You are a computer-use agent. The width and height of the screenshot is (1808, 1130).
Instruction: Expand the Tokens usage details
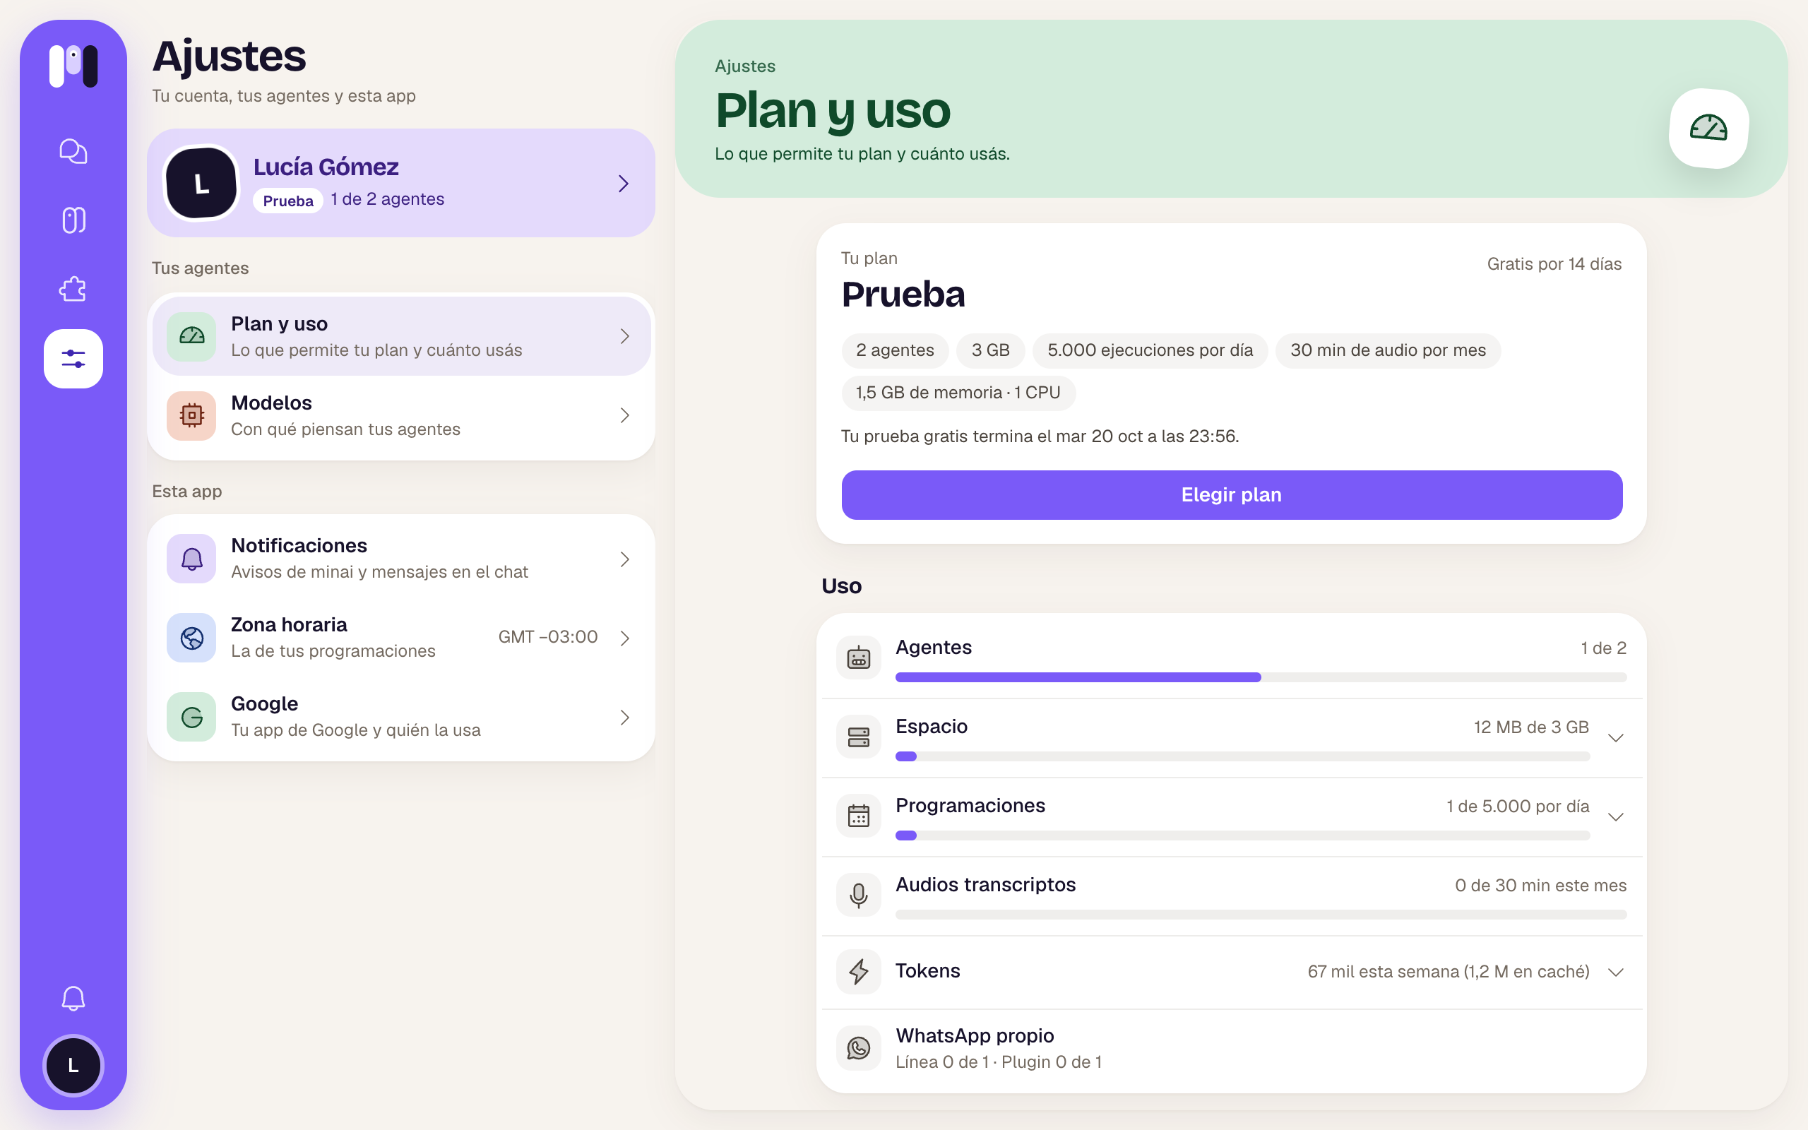(1615, 972)
